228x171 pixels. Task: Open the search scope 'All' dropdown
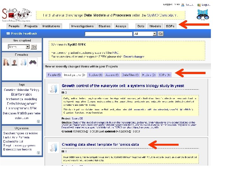(145, 34)
